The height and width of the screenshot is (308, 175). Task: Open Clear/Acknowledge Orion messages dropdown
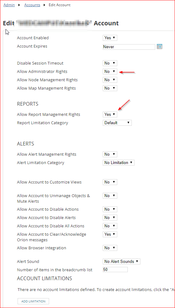[110, 234]
